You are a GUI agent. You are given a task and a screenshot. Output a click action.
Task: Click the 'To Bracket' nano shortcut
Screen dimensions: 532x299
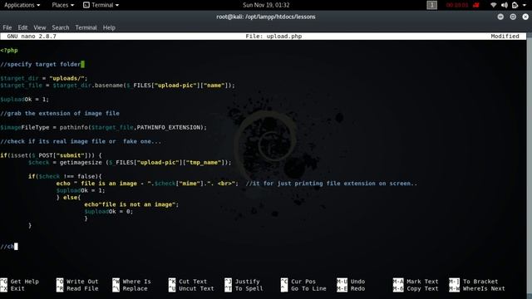[474, 282]
